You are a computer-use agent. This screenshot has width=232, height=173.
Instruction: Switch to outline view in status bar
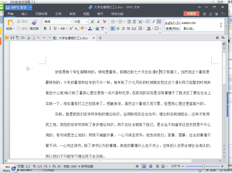(x=151, y=166)
